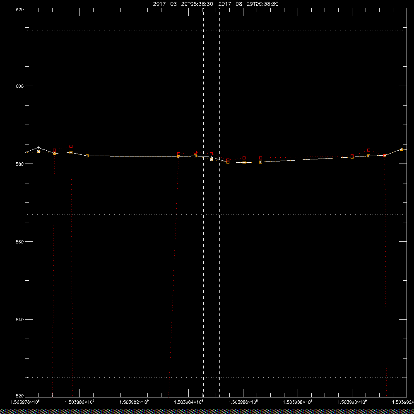The width and height of the screenshot is (414, 414).
Task: Click the 600 y-axis label
Action: tap(20, 86)
